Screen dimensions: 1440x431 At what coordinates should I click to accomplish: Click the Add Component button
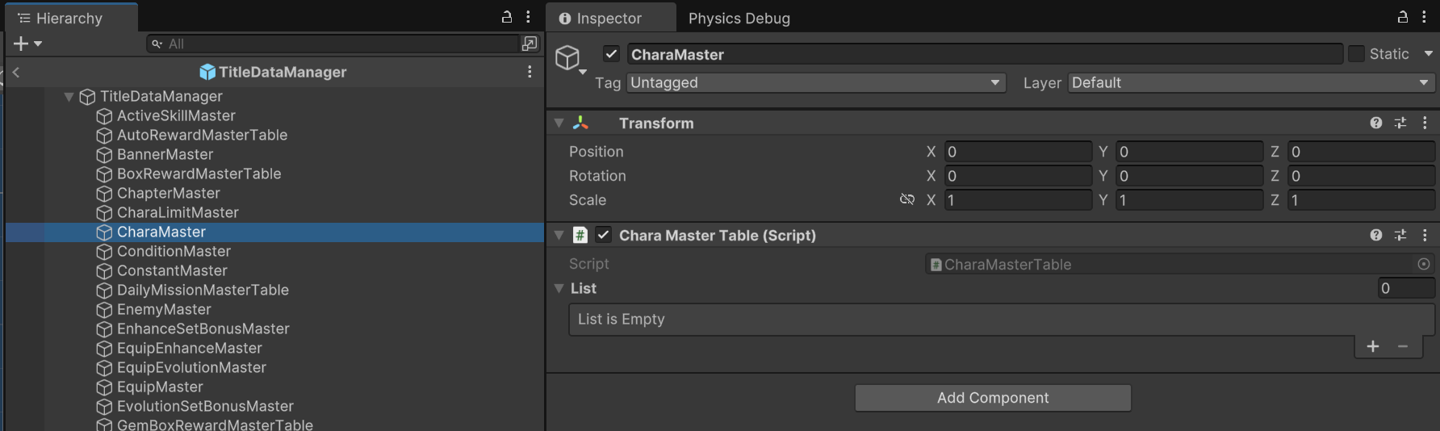click(993, 398)
